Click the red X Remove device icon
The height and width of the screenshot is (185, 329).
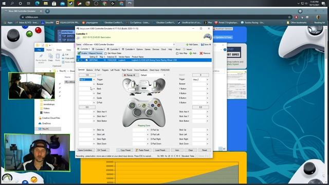click(201, 53)
